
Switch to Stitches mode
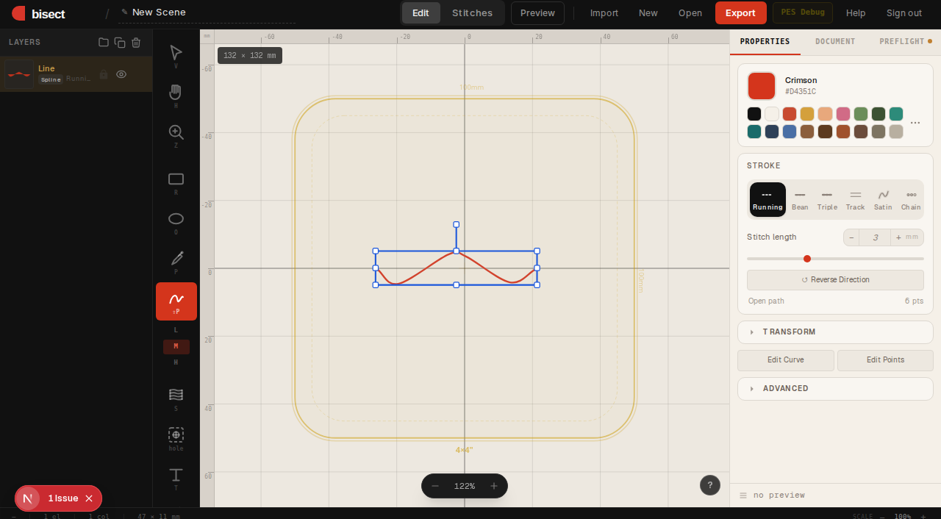[473, 13]
